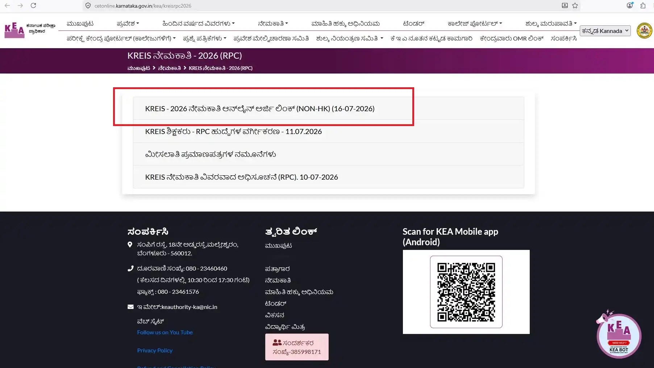
Task: Click the envelope icon beside the email
Action: pos(130,307)
